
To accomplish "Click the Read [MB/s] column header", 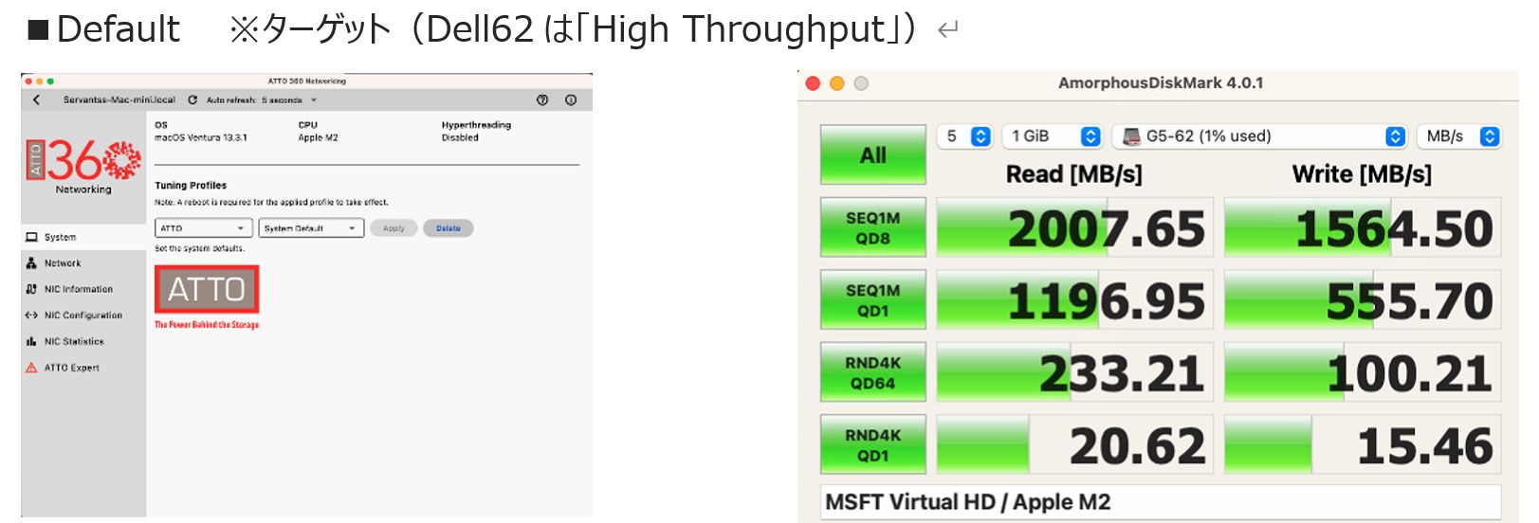I will pyautogui.click(x=1074, y=174).
